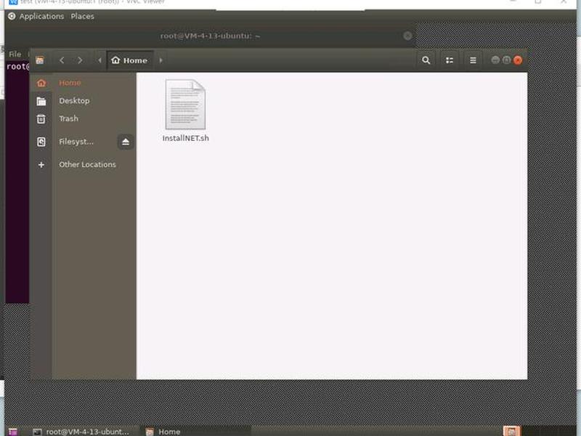Screen dimensions: 581x436
Task: Click the right path arrow after Home
Action: click(161, 60)
